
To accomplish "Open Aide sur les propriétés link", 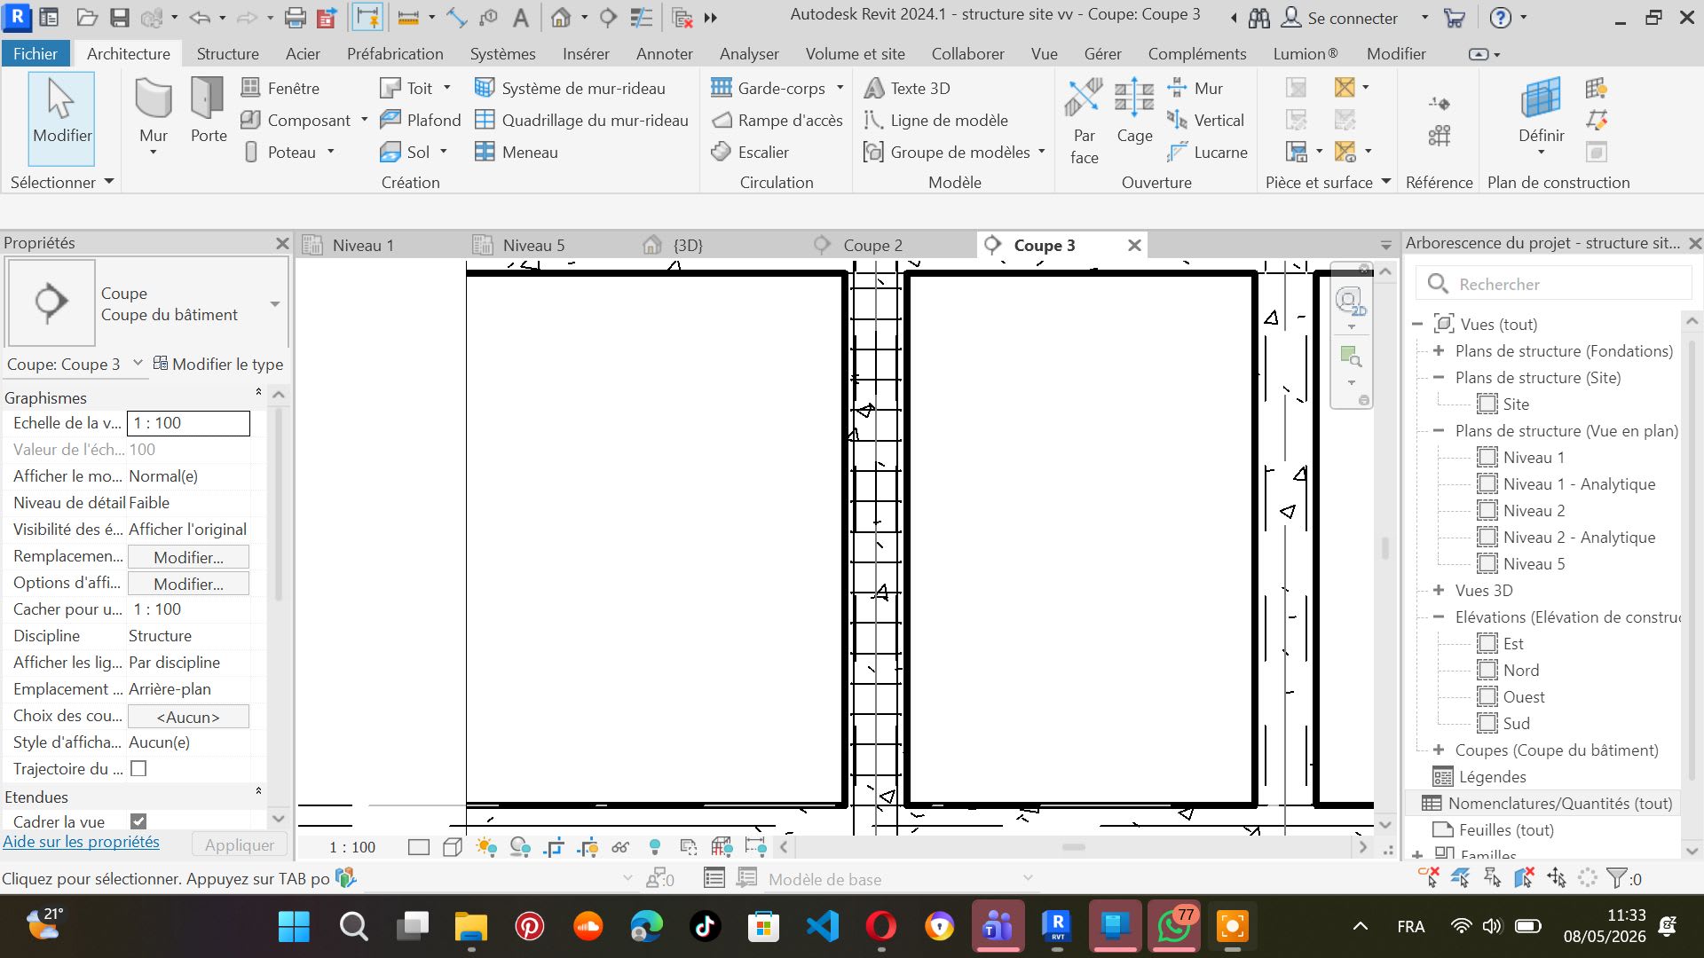I will coord(82,842).
